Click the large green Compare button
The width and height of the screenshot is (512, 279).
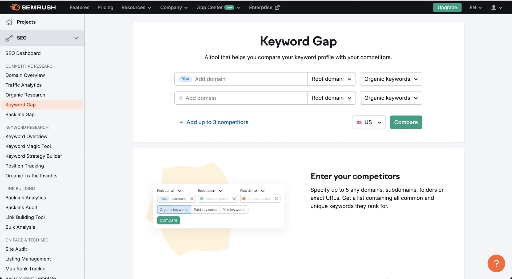406,122
